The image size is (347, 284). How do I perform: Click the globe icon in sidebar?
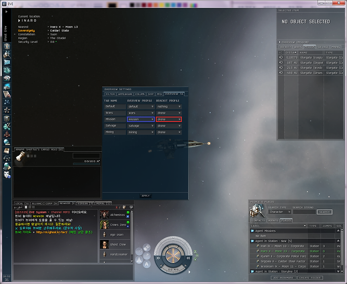[x=7, y=142]
